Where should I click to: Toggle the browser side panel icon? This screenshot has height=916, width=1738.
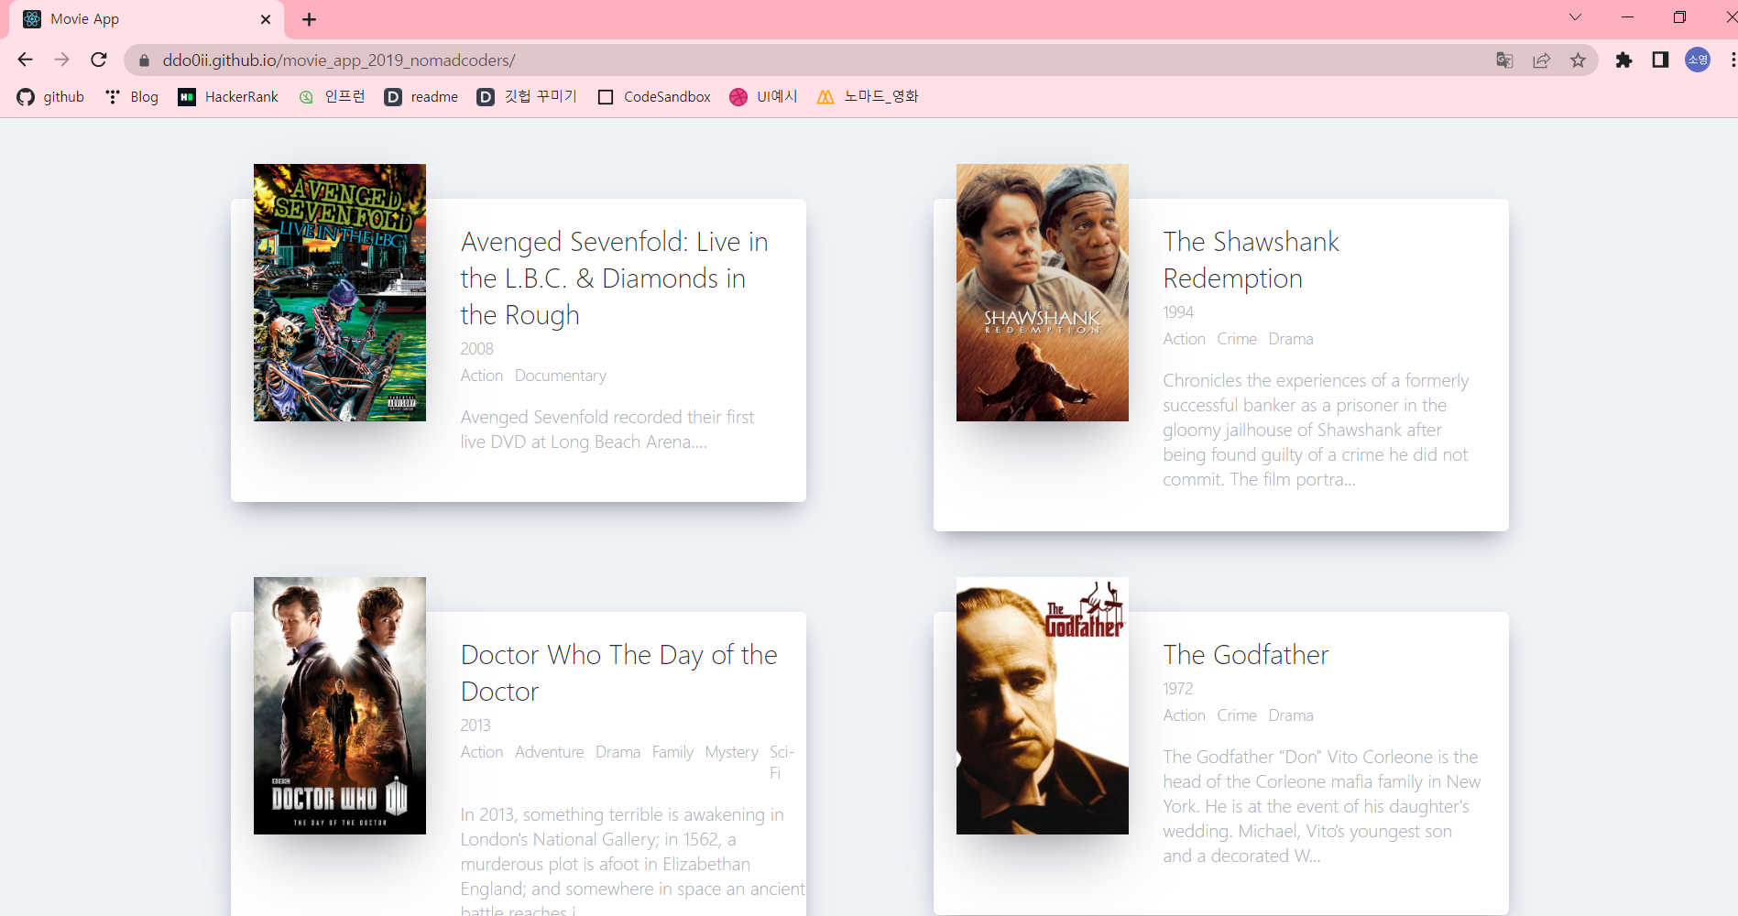1660,60
